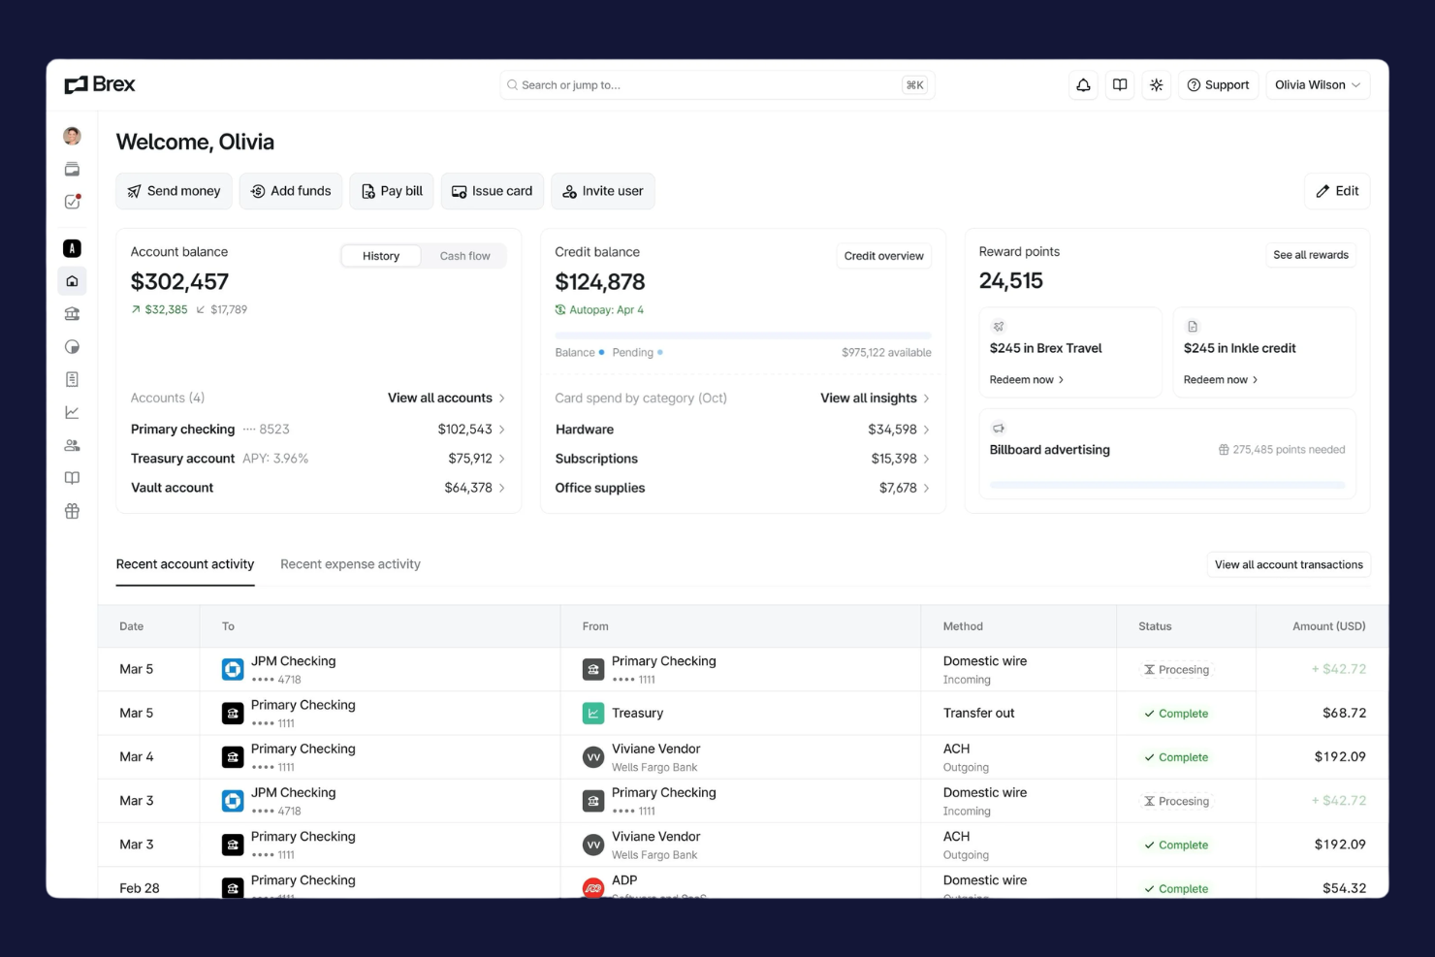
Task: Redeem the $245 Brex Travel reward
Action: 1025,379
